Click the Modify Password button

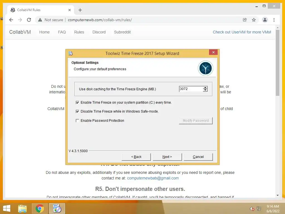(x=196, y=121)
